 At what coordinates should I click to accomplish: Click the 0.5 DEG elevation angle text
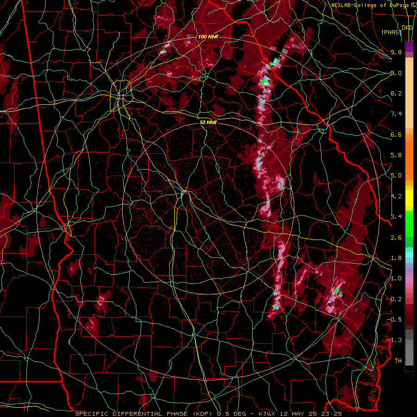[232, 414]
